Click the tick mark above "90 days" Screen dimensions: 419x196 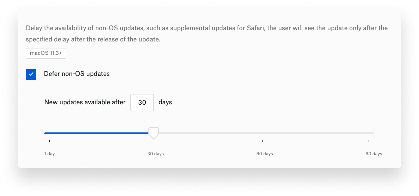[x=369, y=141]
